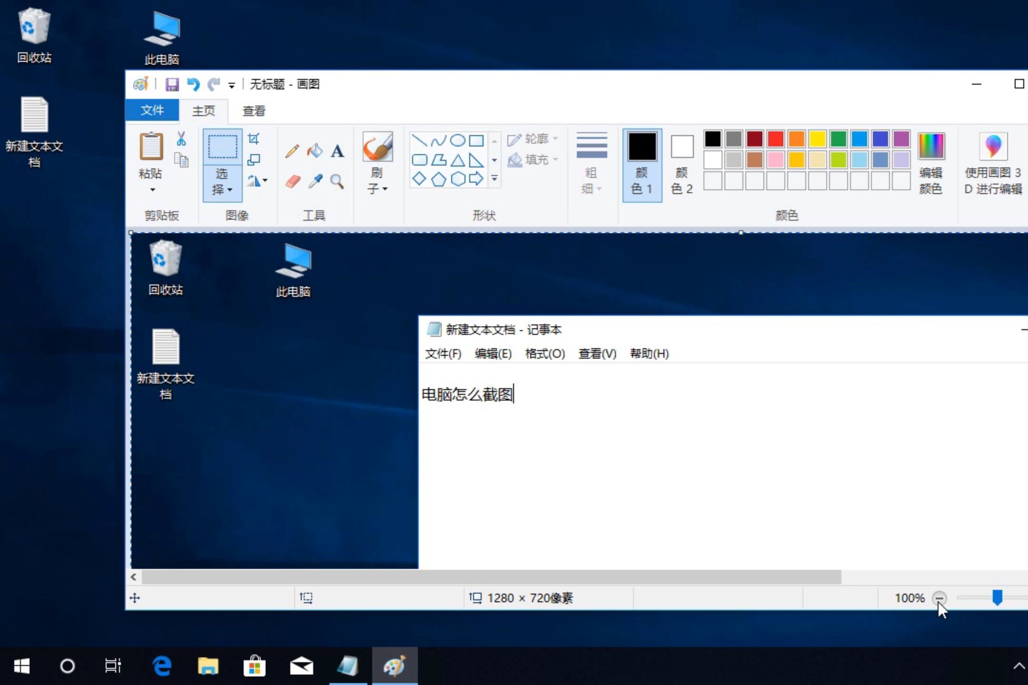Switch to the 查看 ribbon tab
This screenshot has height=685, width=1028.
254,111
